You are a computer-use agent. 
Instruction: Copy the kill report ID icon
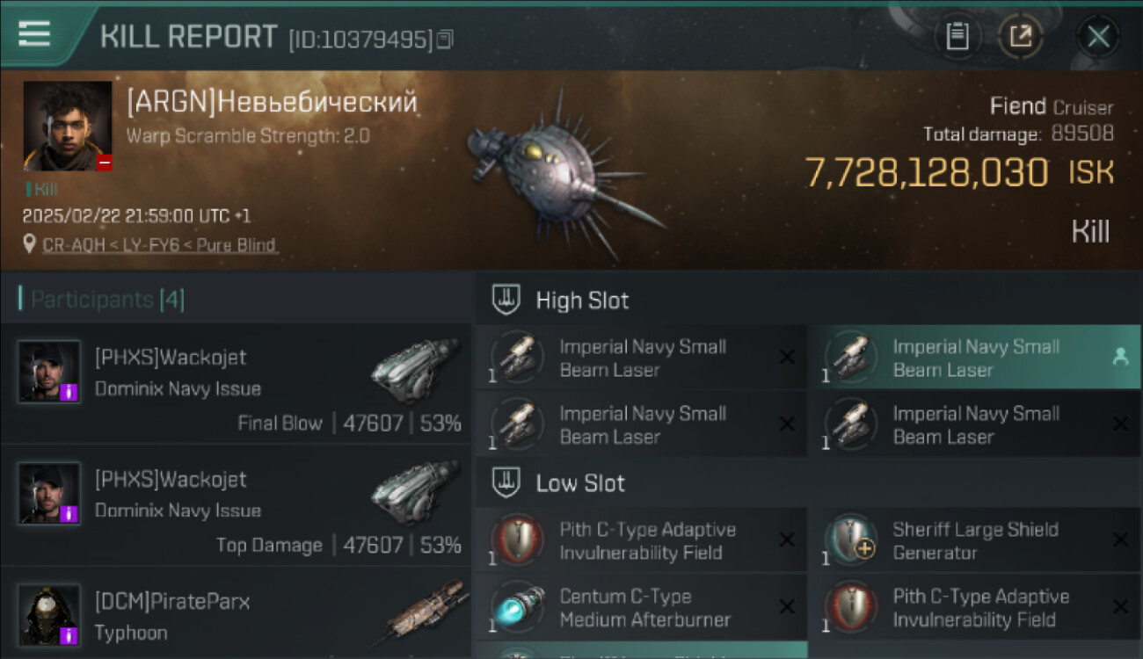click(445, 40)
